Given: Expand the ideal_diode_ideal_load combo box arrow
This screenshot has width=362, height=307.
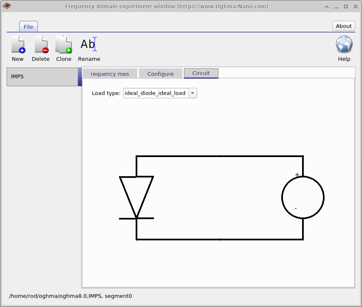Looking at the screenshot, I should click(192, 93).
